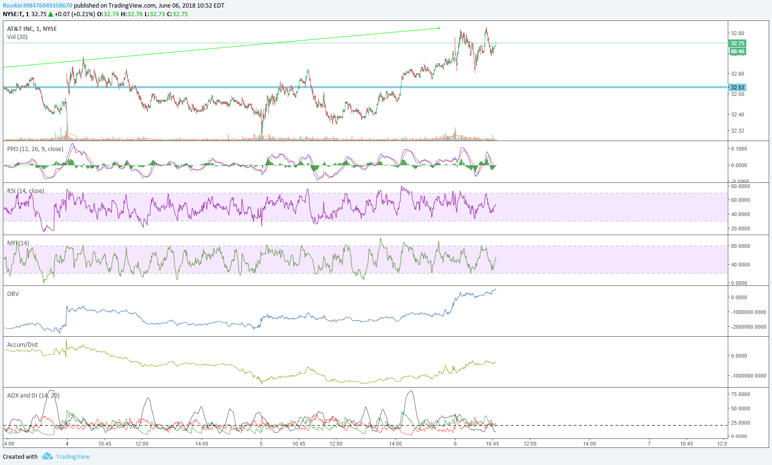Click the 00:46 countdown tag
The height and width of the screenshot is (465, 772).
[x=737, y=51]
